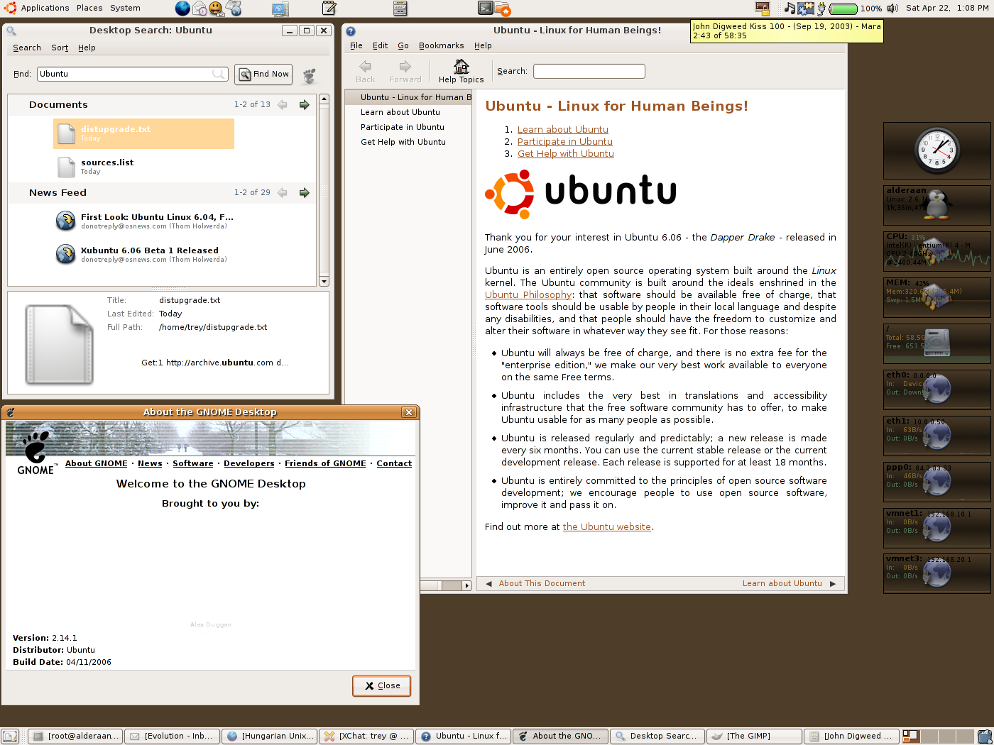994x745 pixels.
Task: Open Help Topics home icon
Action: pos(461,72)
